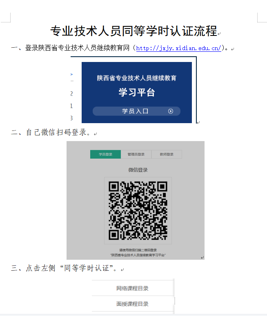Viewport: 267px width, 316px height.
Task: Click the circled play arrow icon in 学员入口
Action: point(171,111)
